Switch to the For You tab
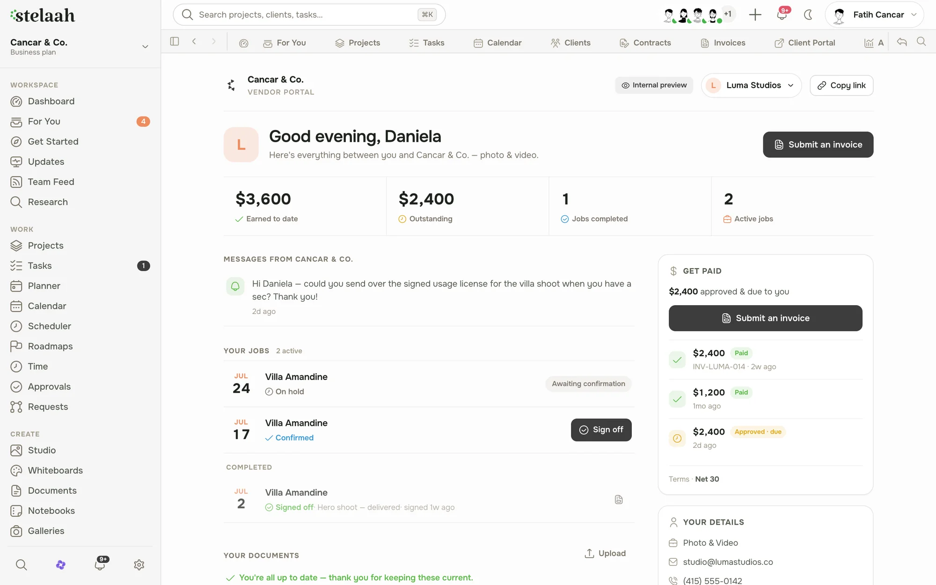Screen dimensions: 936x585 tap(285, 43)
